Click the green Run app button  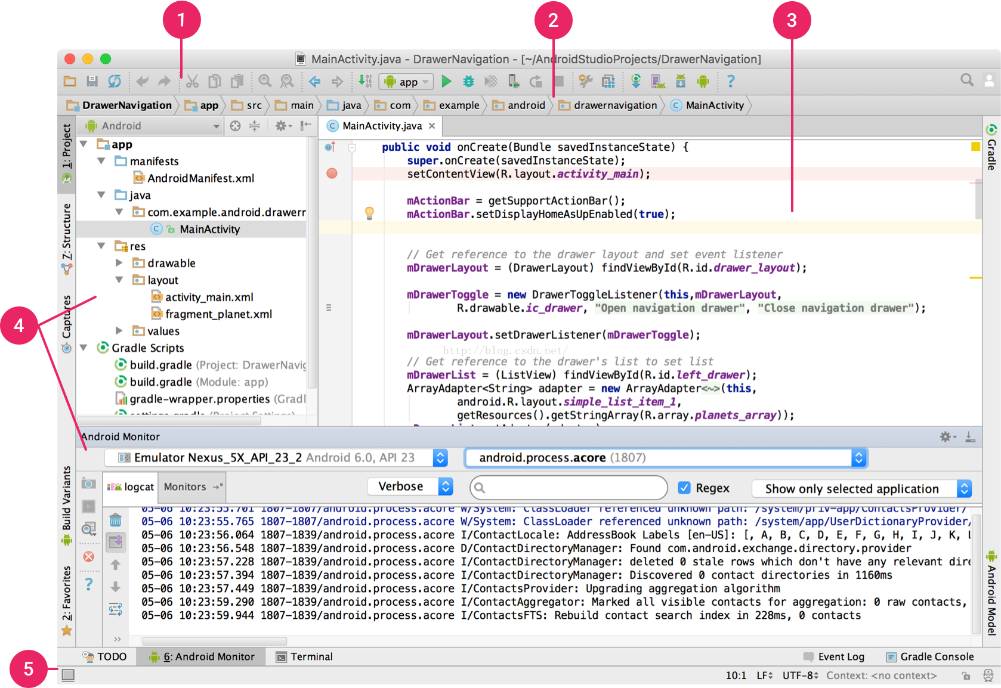click(x=446, y=82)
